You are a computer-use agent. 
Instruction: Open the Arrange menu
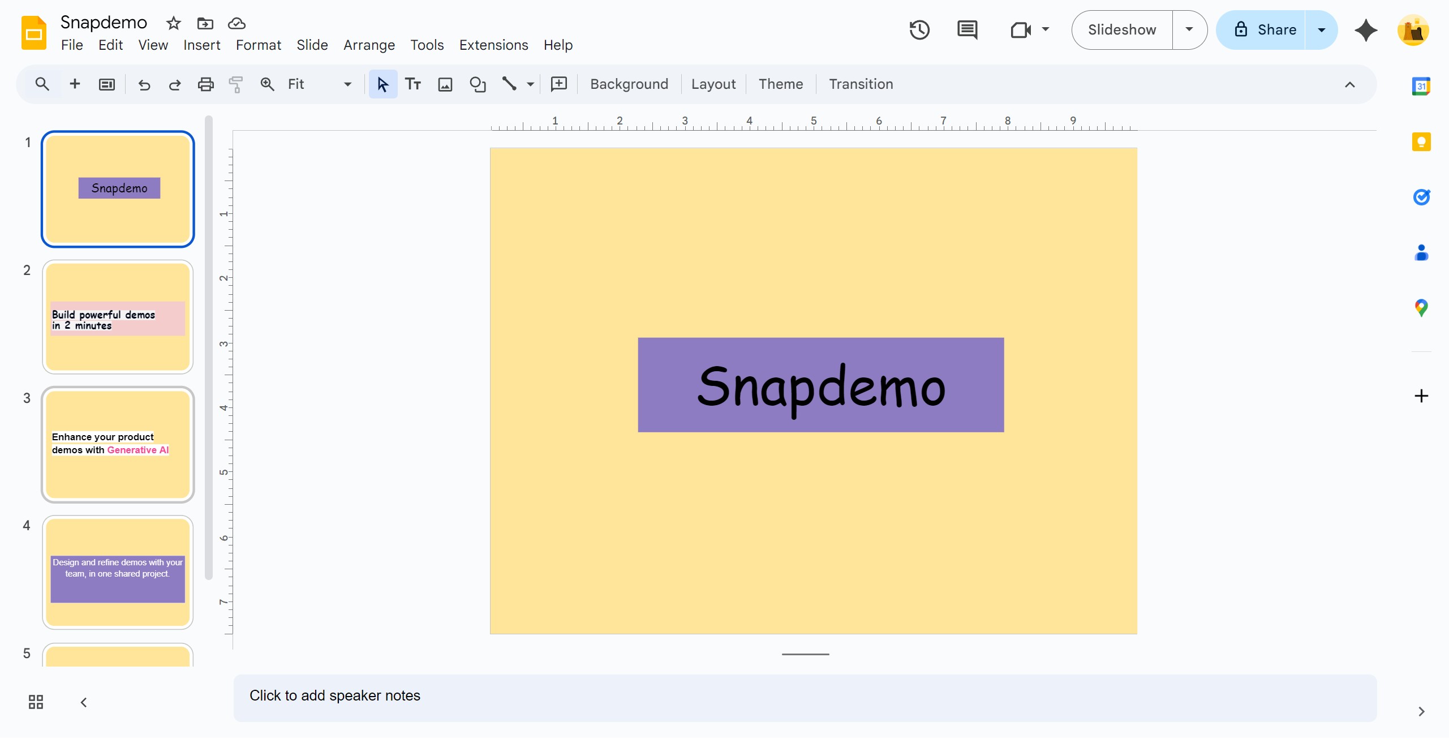pos(369,45)
